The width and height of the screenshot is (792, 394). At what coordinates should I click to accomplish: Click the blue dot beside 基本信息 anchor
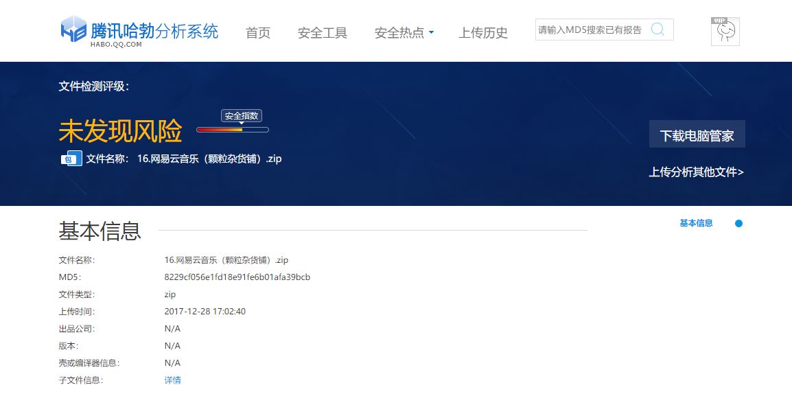(x=738, y=223)
